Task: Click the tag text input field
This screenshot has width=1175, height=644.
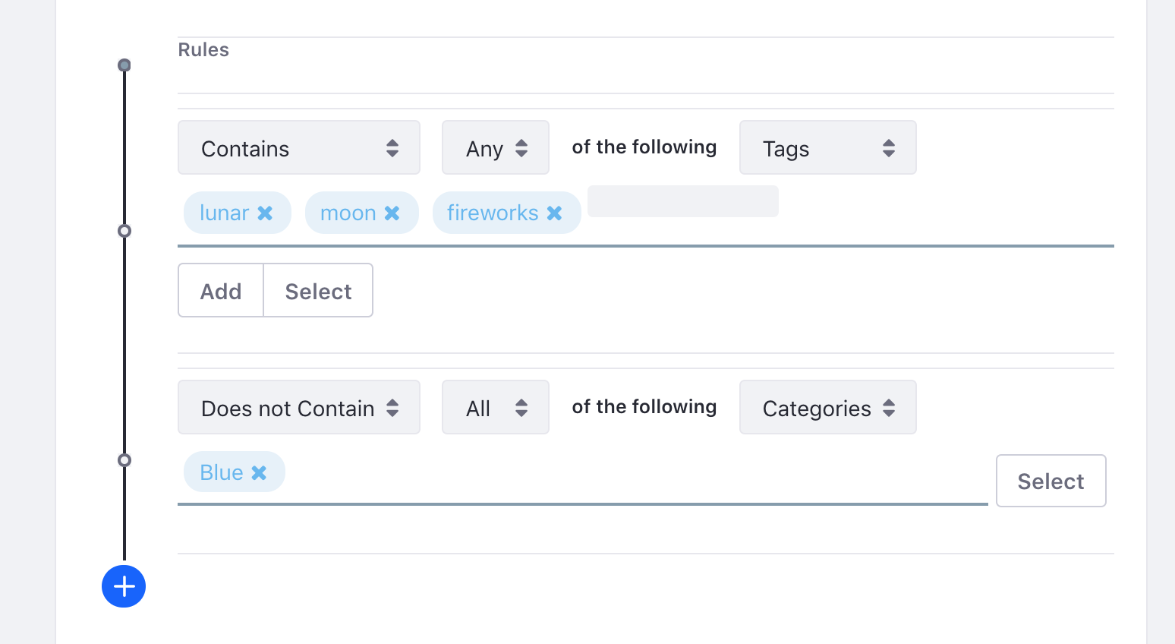Action: [683, 201]
